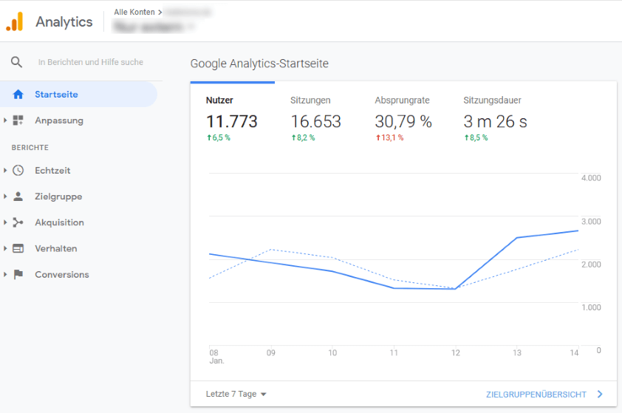The height and width of the screenshot is (413, 622).
Task: Click the 3 m 26 s value
Action: click(x=496, y=121)
